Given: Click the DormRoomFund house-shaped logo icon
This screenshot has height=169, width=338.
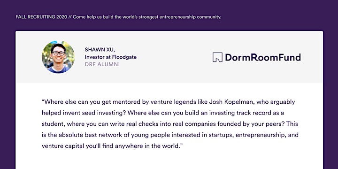Looking at the screenshot, I should click(x=217, y=57).
